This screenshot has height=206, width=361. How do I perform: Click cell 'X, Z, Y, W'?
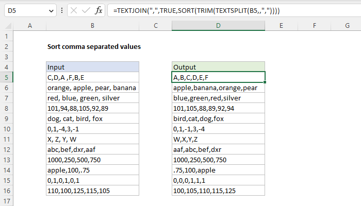tap(92, 139)
